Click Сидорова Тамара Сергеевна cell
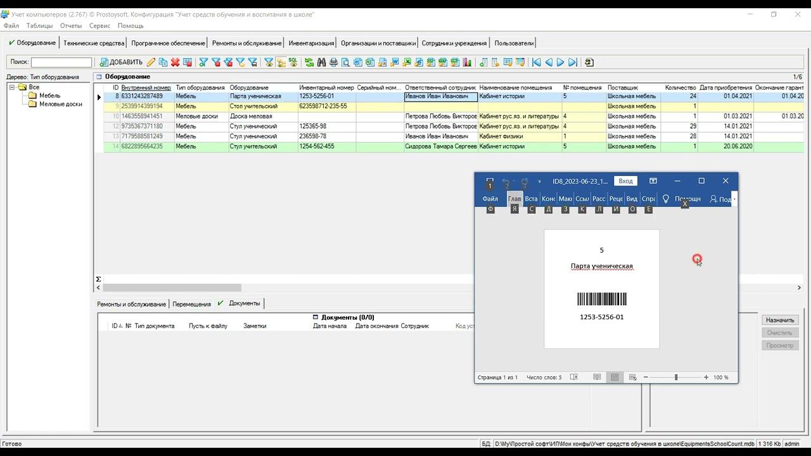Viewport: 811px width, 456px height. click(x=440, y=146)
